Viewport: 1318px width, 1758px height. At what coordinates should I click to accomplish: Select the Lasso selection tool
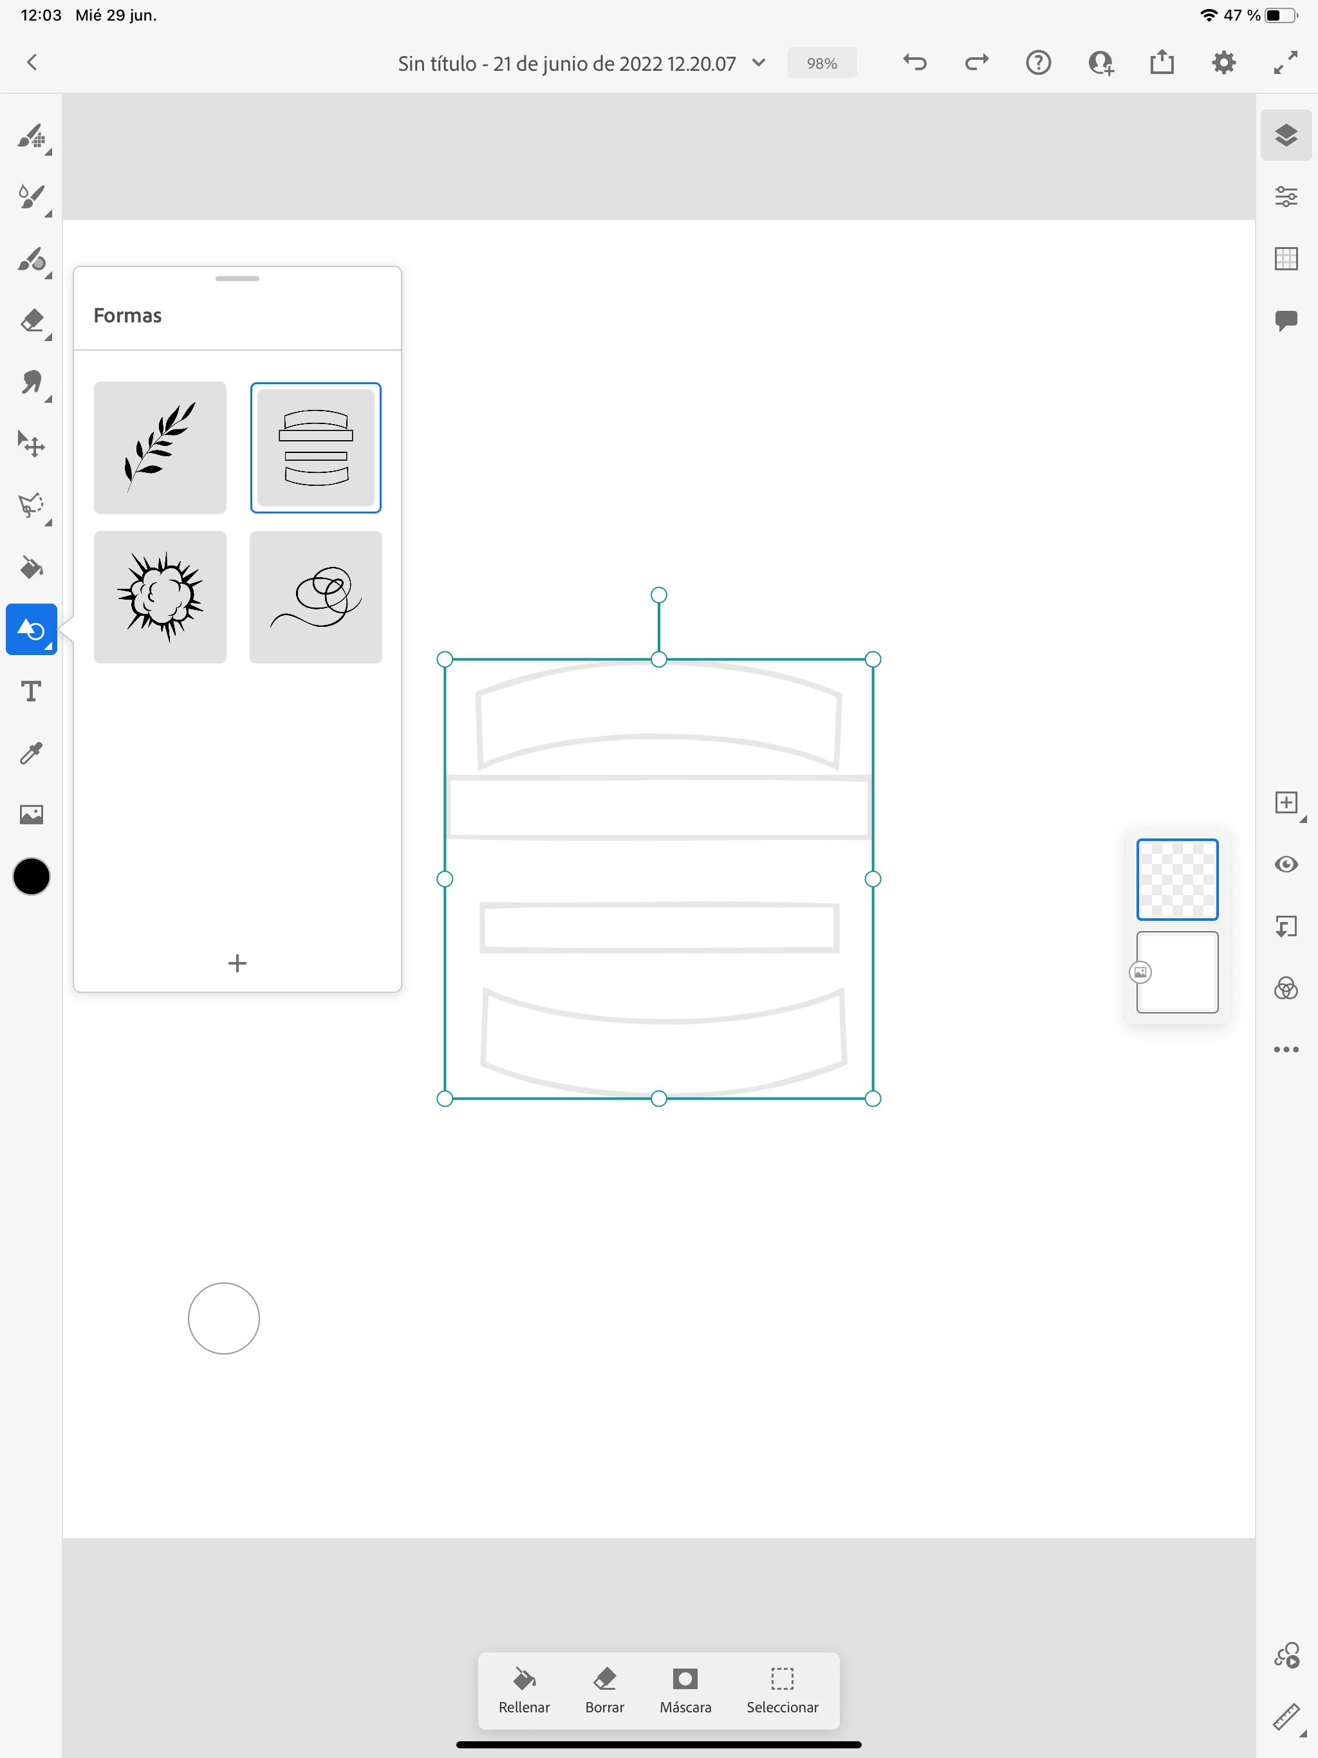[x=31, y=506]
